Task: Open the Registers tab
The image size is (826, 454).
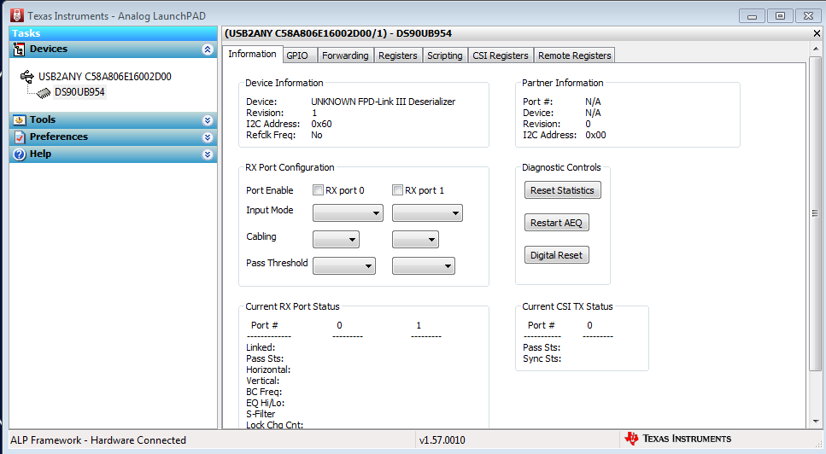Action: coord(398,55)
